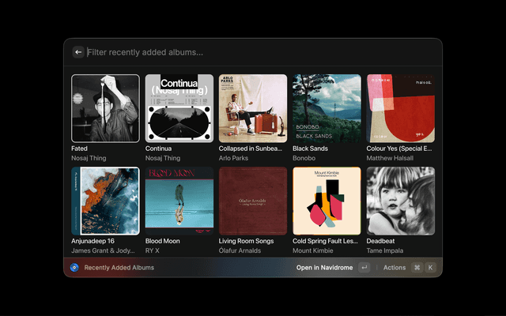The image size is (506, 316).
Task: Open the Actions menu
Action: point(395,268)
